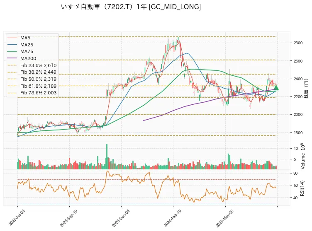Click the 2800 price axis tick
Image resolution: width=312 pixels, height=231 pixels.
point(298,43)
